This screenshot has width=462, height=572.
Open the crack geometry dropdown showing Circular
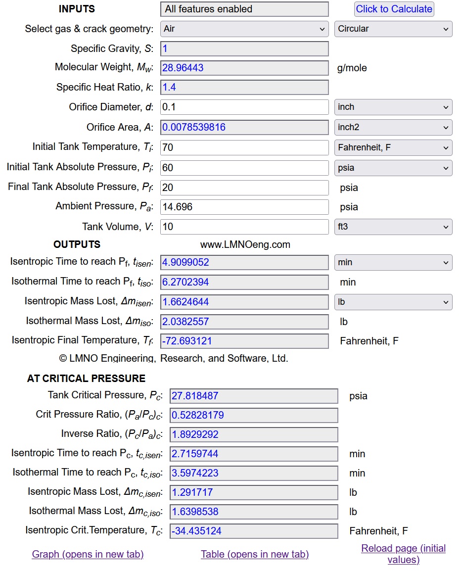(x=393, y=29)
